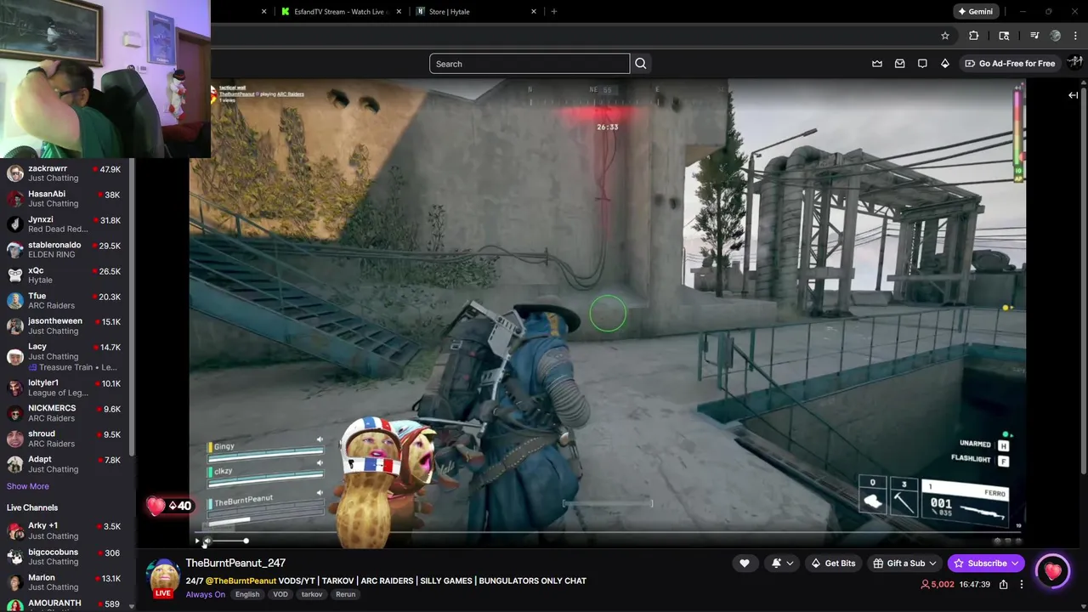The height and width of the screenshot is (612, 1088).
Task: Click the search magnifier button
Action: tap(641, 64)
